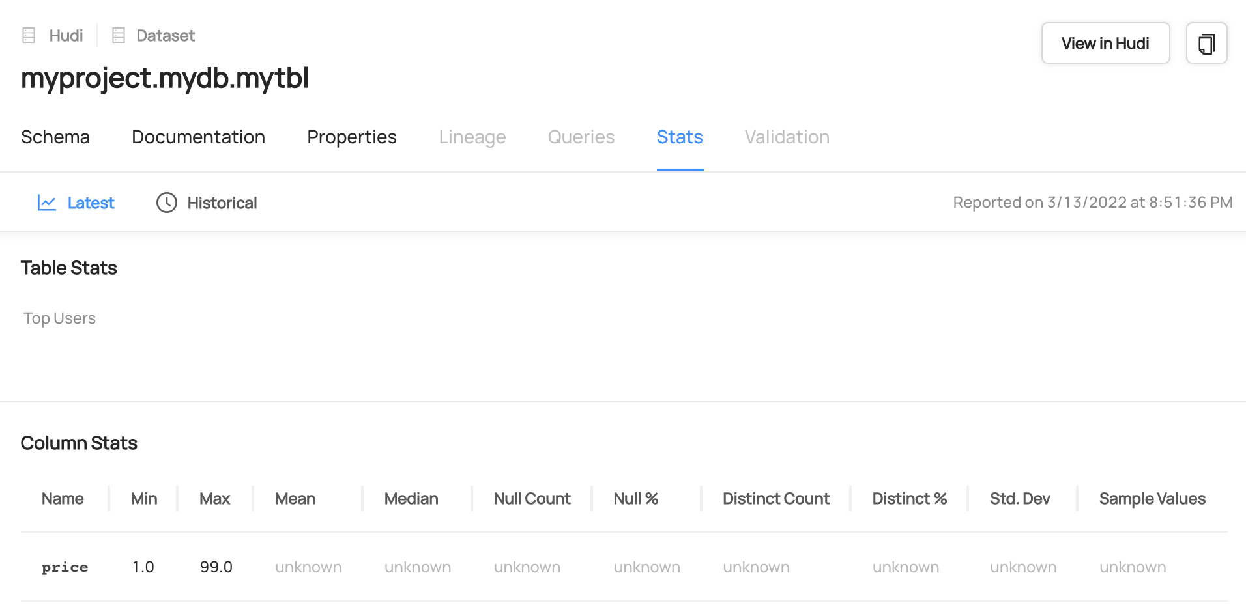Click the Null Count column header

pos(532,499)
